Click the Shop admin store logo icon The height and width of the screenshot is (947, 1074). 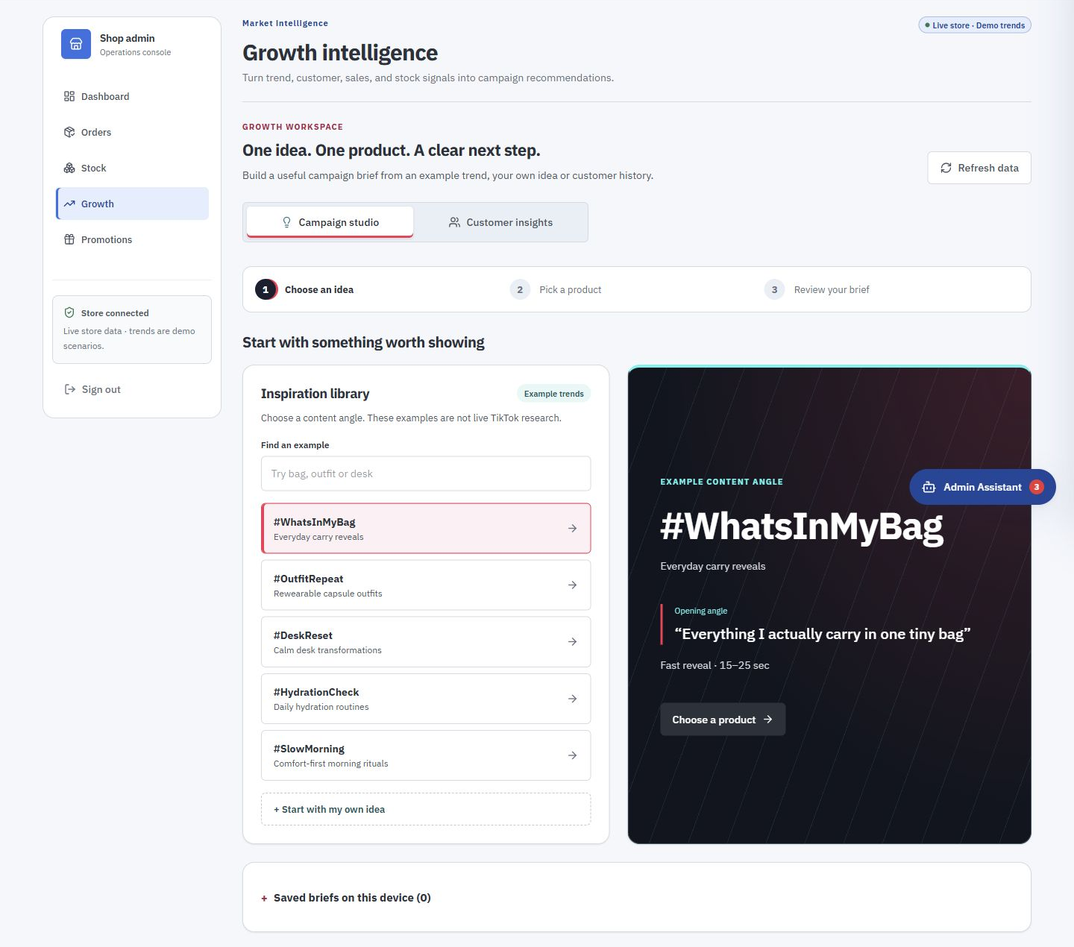point(76,44)
